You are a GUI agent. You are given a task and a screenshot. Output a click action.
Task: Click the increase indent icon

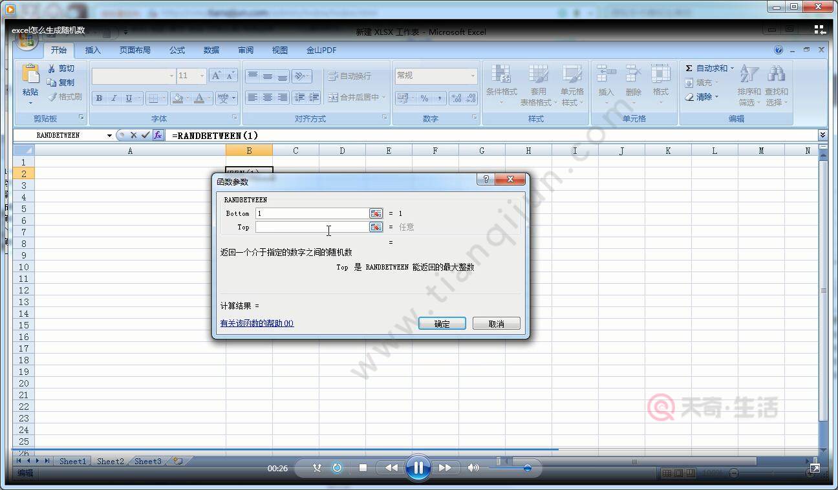pyautogui.click(x=314, y=98)
